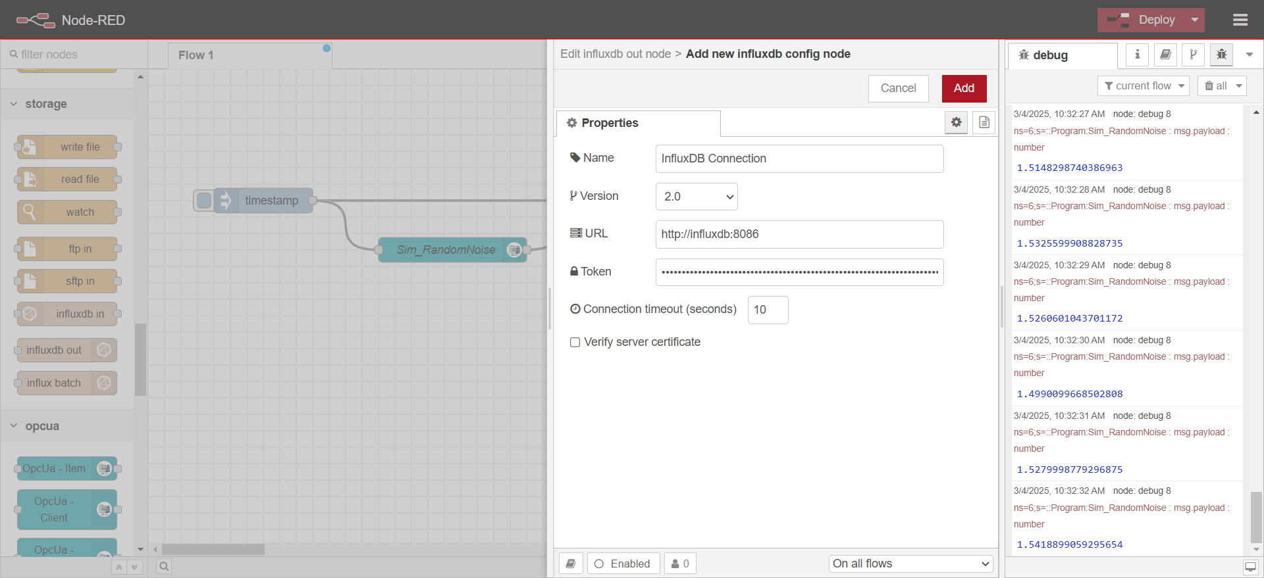The image size is (1264, 578).
Task: Click search magnifier in workspace footer
Action: tap(164, 566)
